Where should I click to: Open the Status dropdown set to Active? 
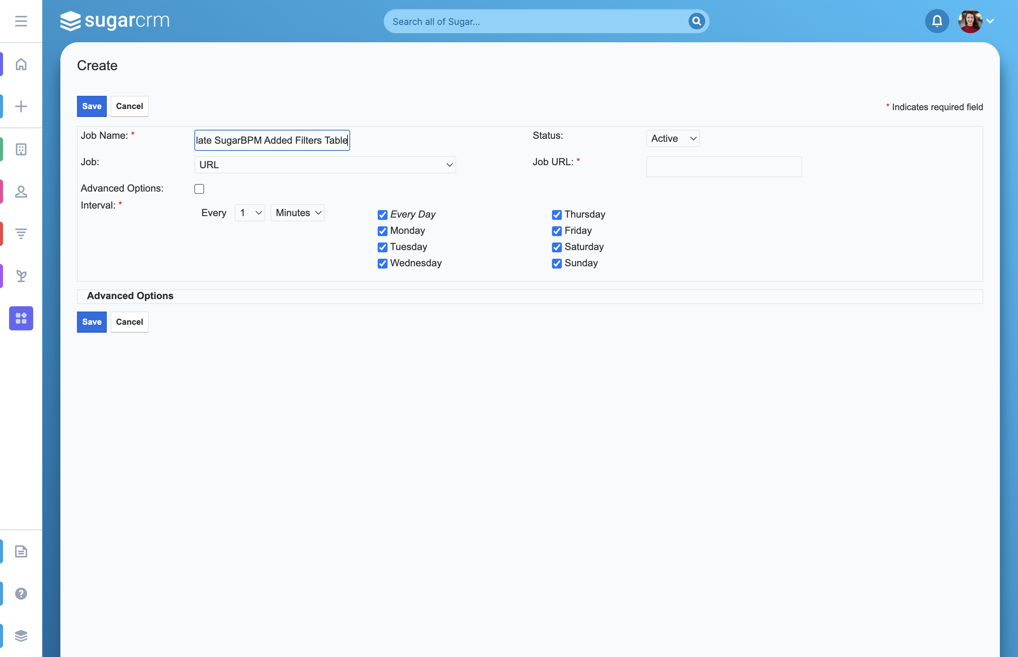[x=673, y=139]
